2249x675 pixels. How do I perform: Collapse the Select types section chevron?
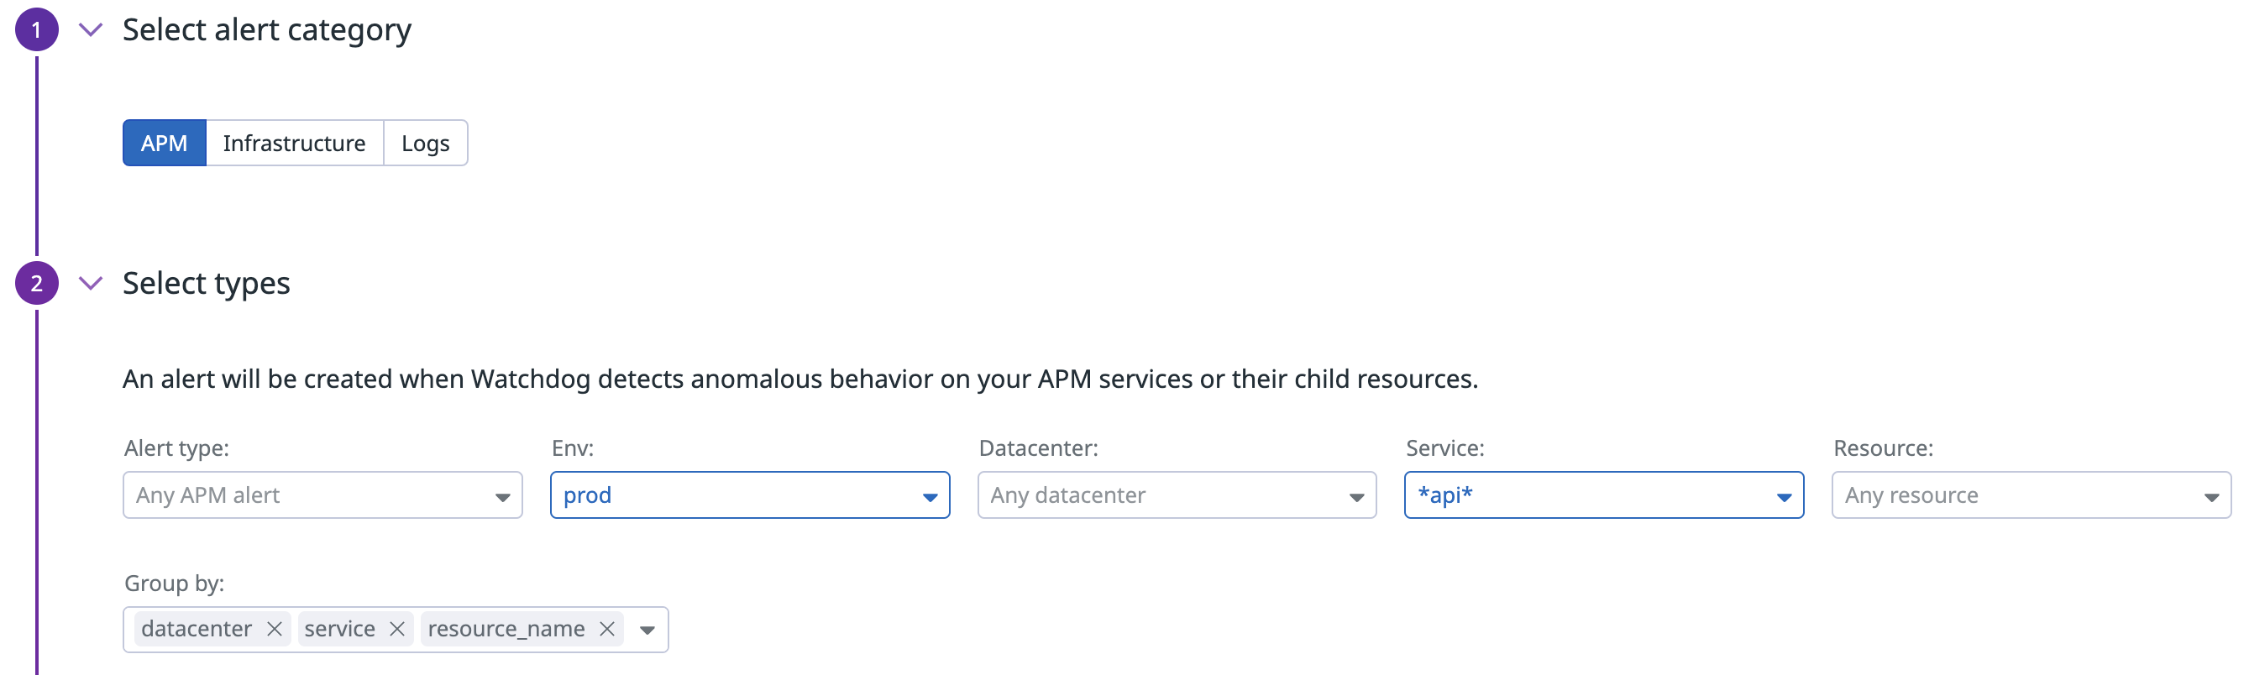tap(91, 283)
